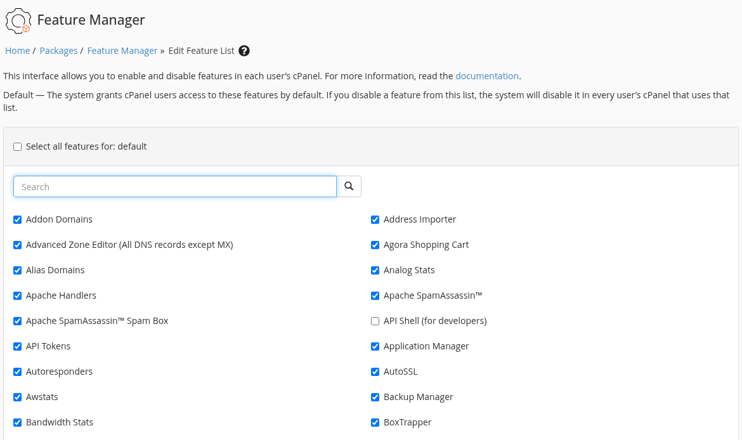Click the search magnifier button
Screen dimensions: 742x440
click(x=349, y=186)
